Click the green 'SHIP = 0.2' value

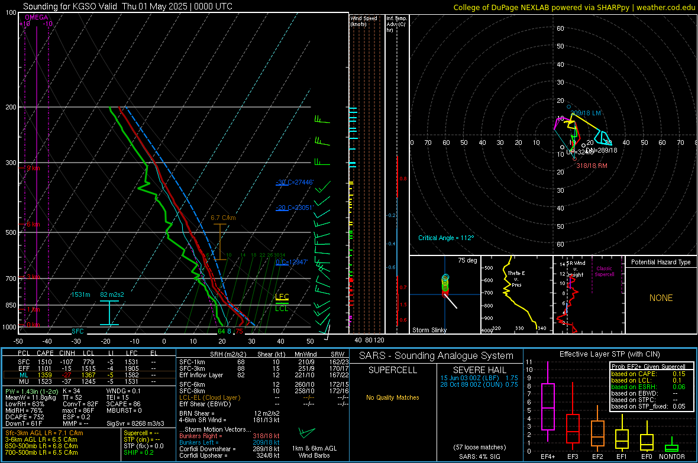click(139, 452)
